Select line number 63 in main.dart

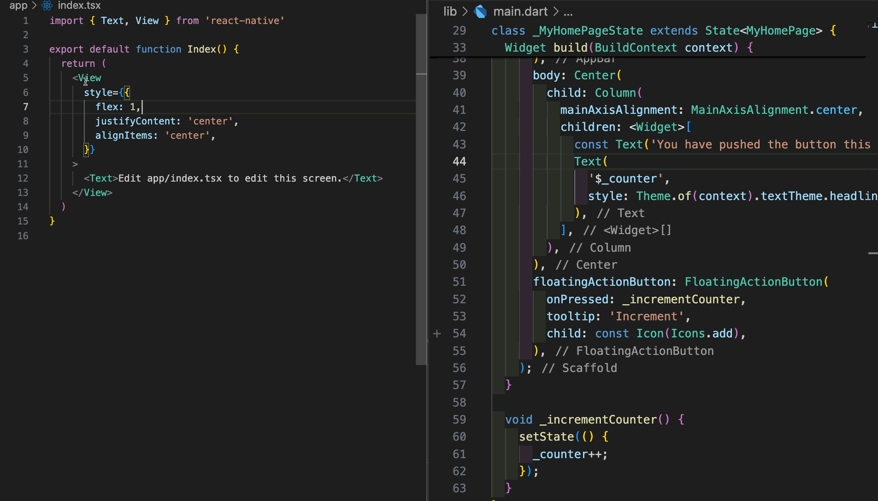tap(460, 489)
